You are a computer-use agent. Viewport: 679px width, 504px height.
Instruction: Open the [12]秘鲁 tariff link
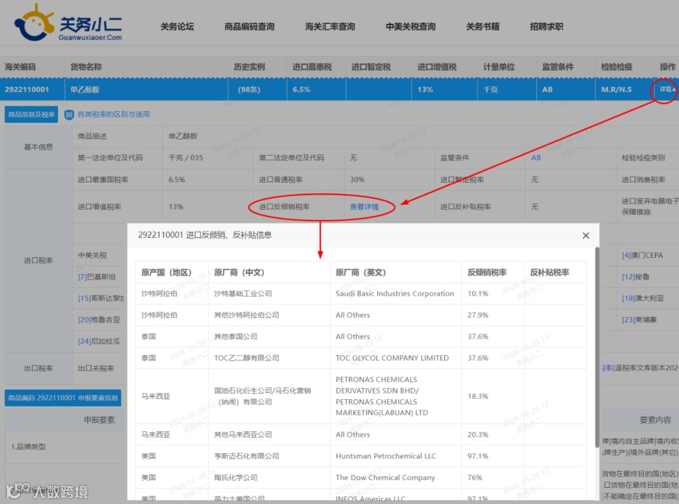635,277
